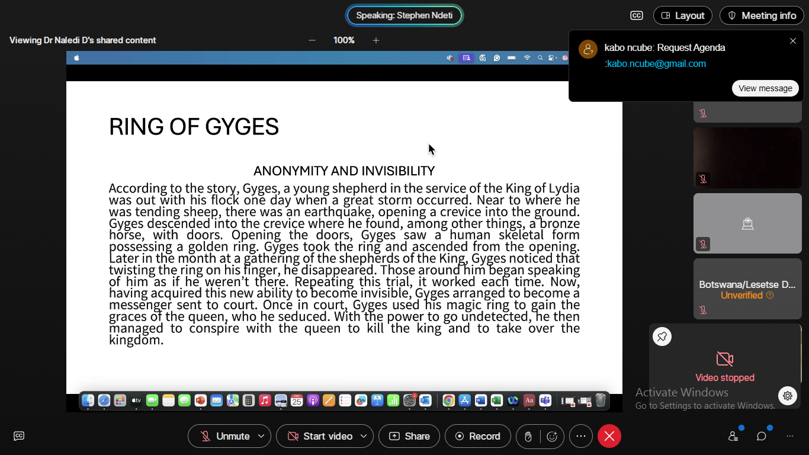Zoom in shared content with plus

coord(375,40)
